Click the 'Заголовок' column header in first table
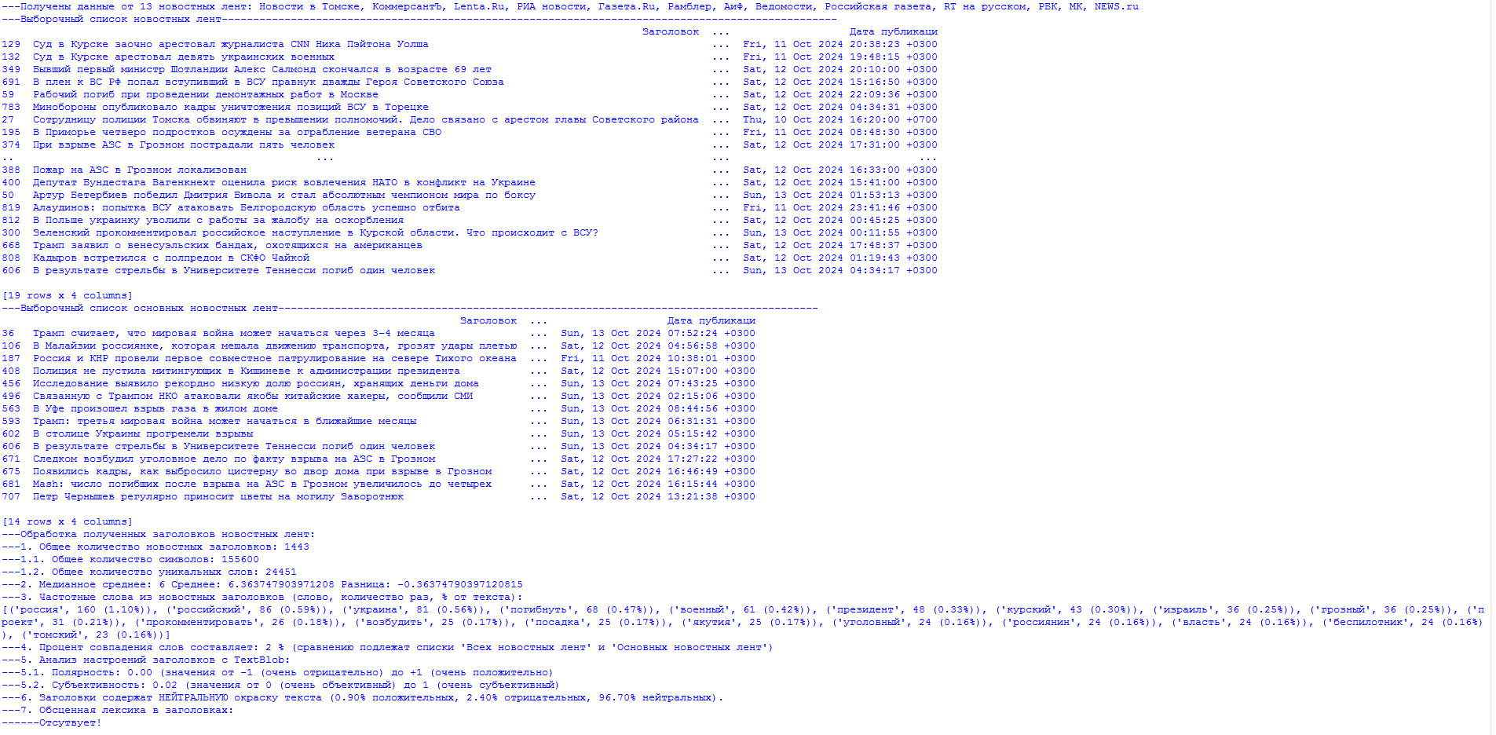This screenshot has width=1496, height=735. coord(671,31)
